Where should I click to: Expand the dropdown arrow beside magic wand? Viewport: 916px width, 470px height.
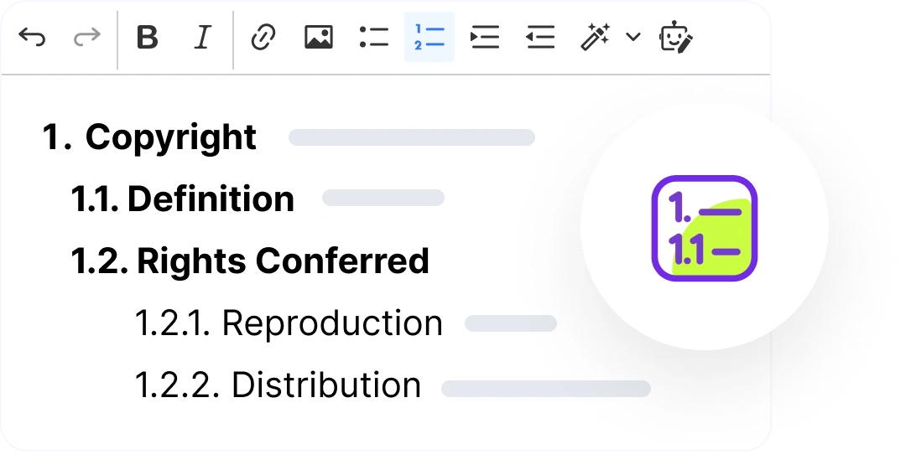click(x=633, y=38)
